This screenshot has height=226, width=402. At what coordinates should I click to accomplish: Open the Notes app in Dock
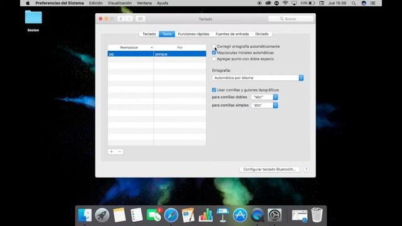pos(119,215)
